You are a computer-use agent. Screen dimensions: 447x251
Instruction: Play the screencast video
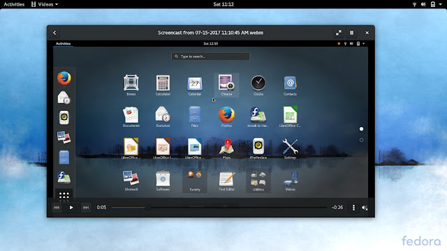(x=71, y=208)
